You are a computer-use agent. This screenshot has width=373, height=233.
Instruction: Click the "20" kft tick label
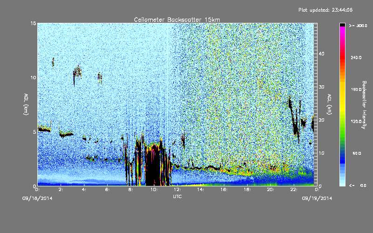pyautogui.click(x=321, y=120)
